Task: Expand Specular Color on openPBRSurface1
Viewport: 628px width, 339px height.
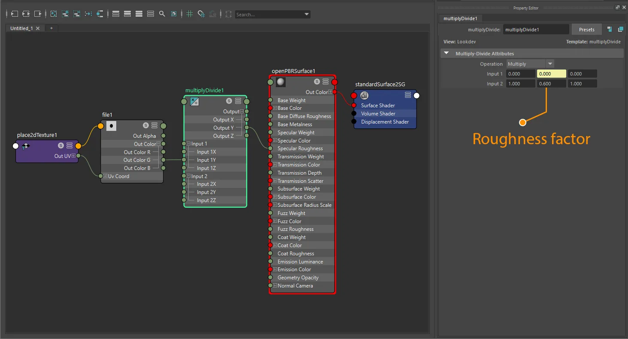Action: click(x=275, y=140)
